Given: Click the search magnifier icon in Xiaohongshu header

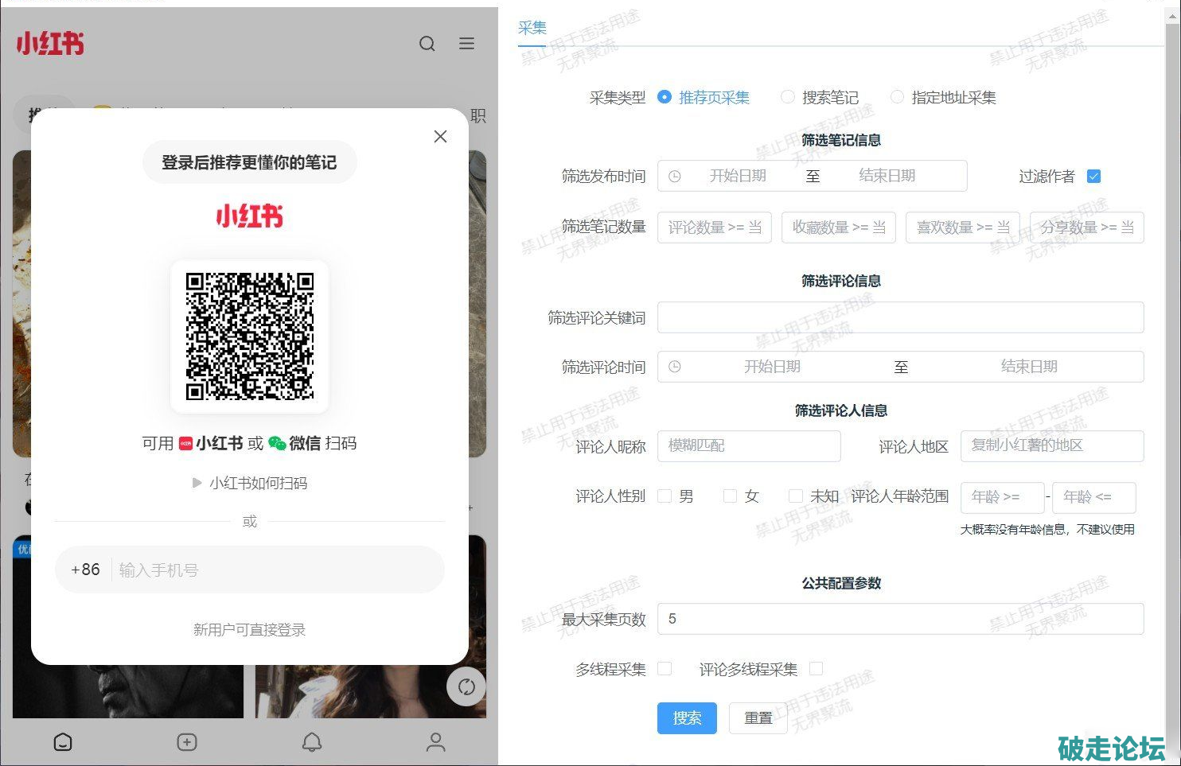Looking at the screenshot, I should (x=427, y=44).
